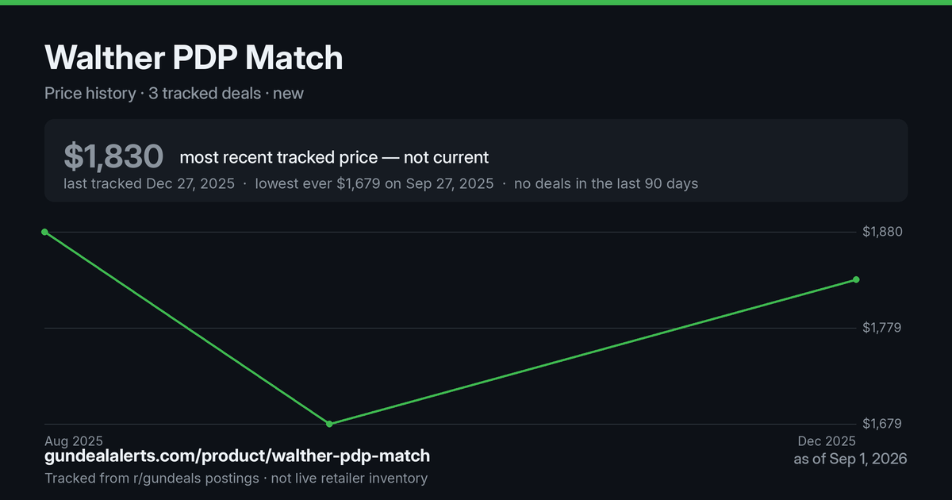Click the 'as of Sep 1, 2026' text

(850, 459)
